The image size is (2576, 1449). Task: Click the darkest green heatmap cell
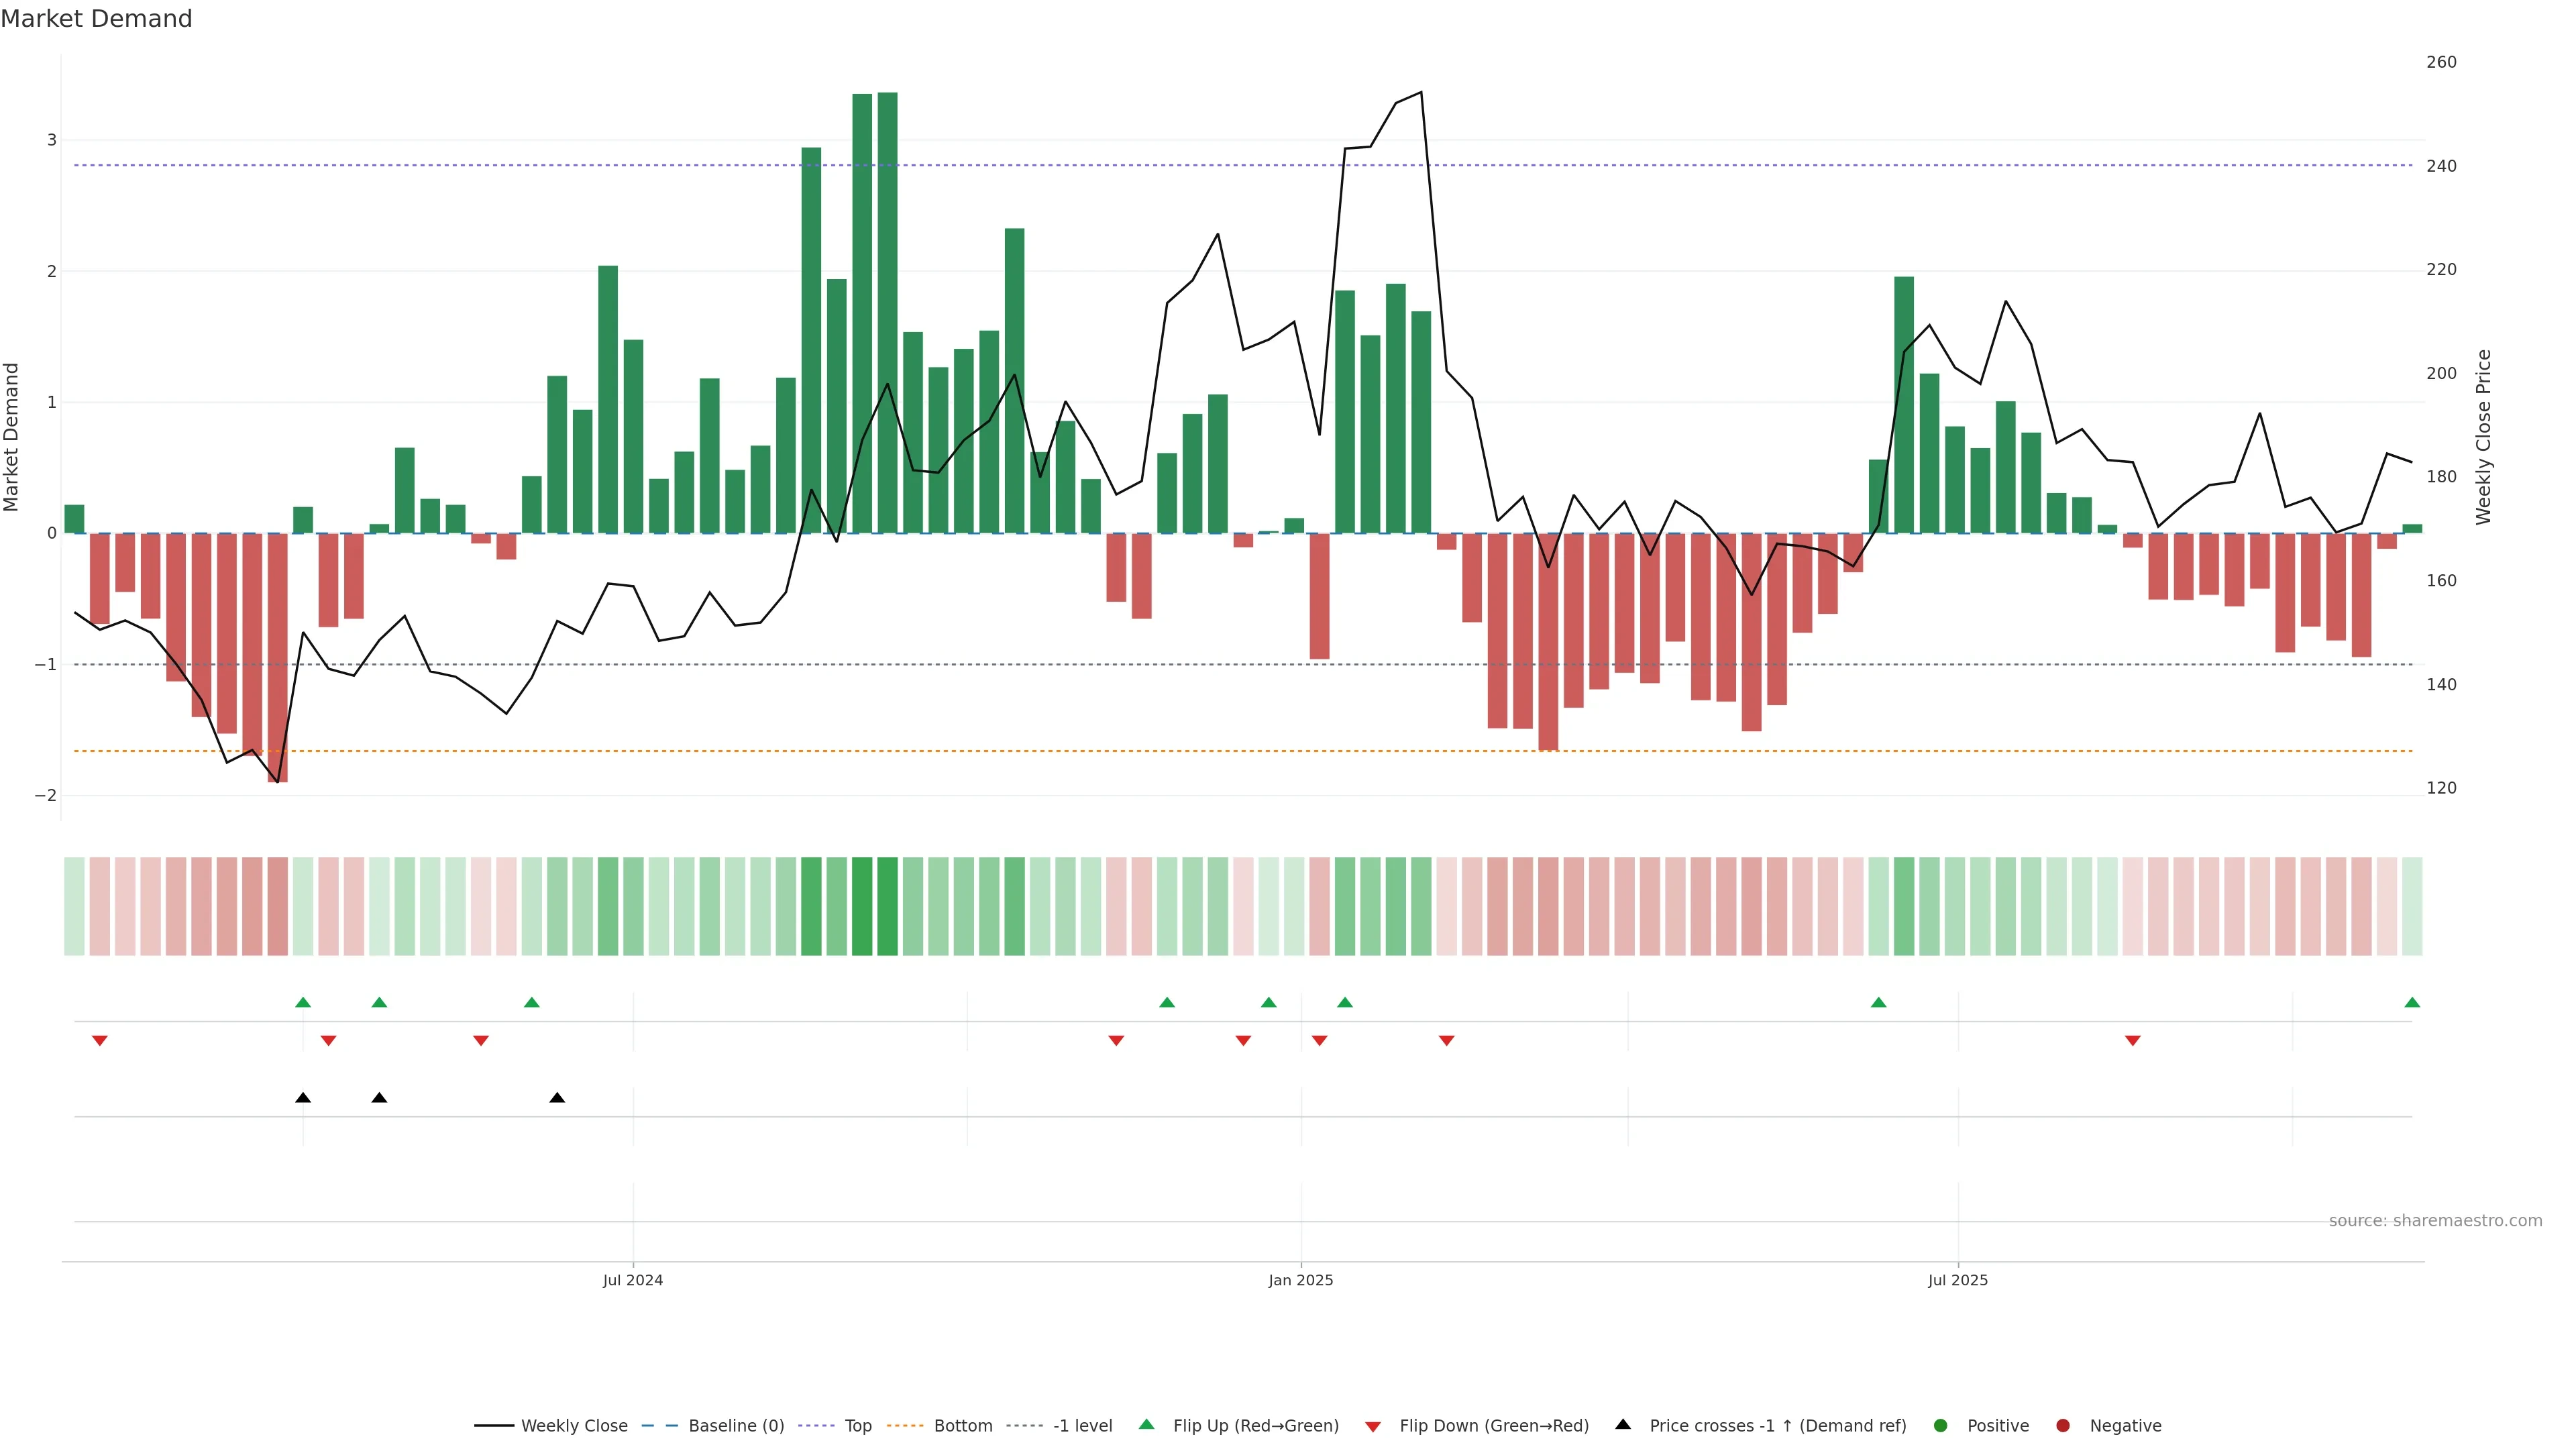point(887,906)
